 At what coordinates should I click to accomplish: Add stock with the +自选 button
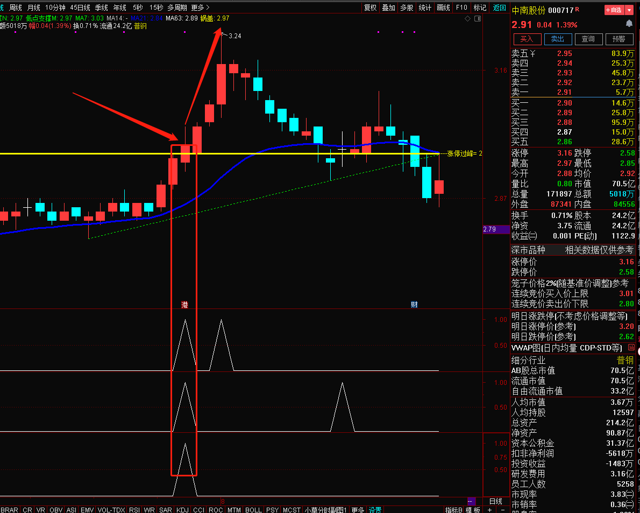[614, 10]
